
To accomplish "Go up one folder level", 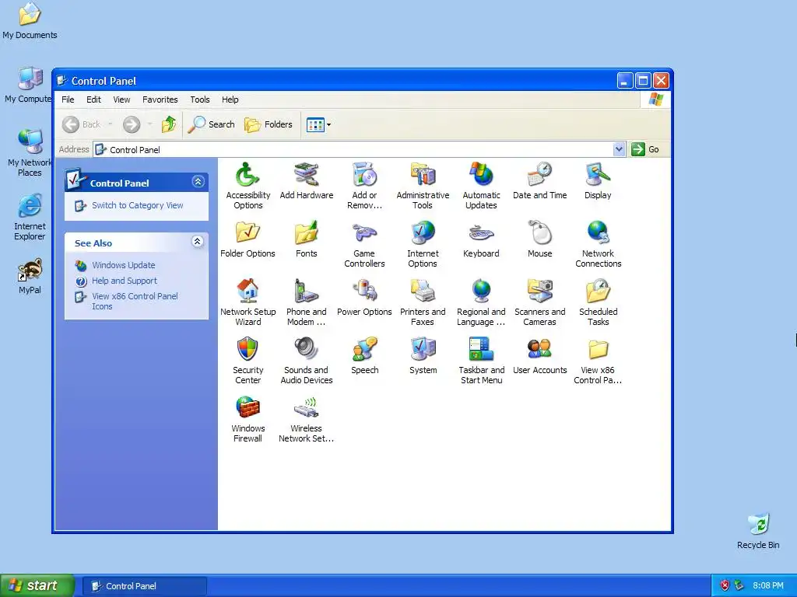I will tap(169, 124).
